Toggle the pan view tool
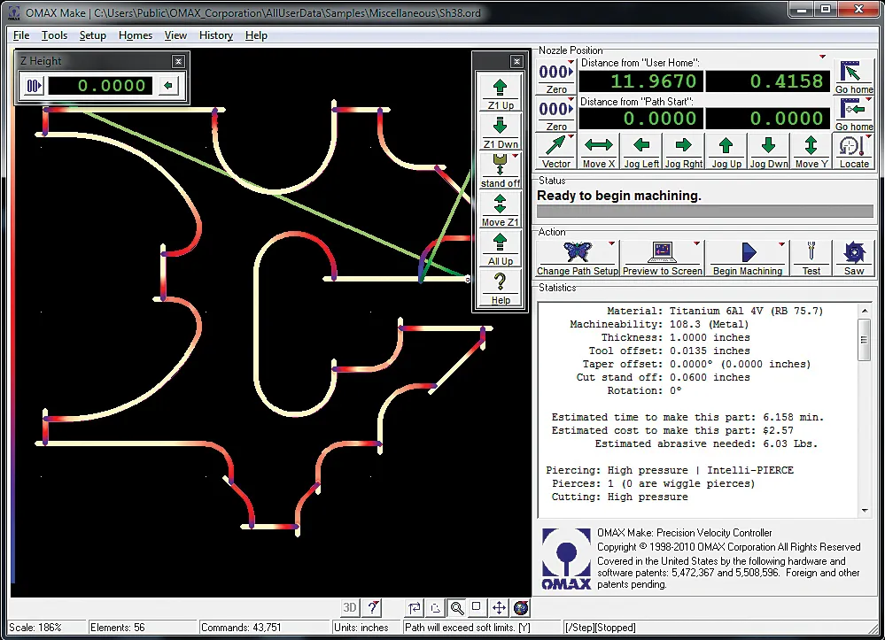The height and width of the screenshot is (640, 885). pos(498,608)
